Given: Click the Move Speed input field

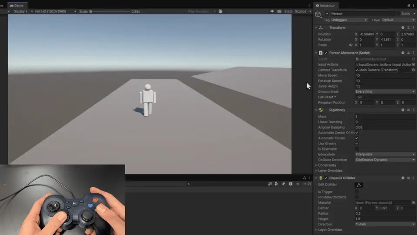Looking at the screenshot, I should (x=385, y=75).
